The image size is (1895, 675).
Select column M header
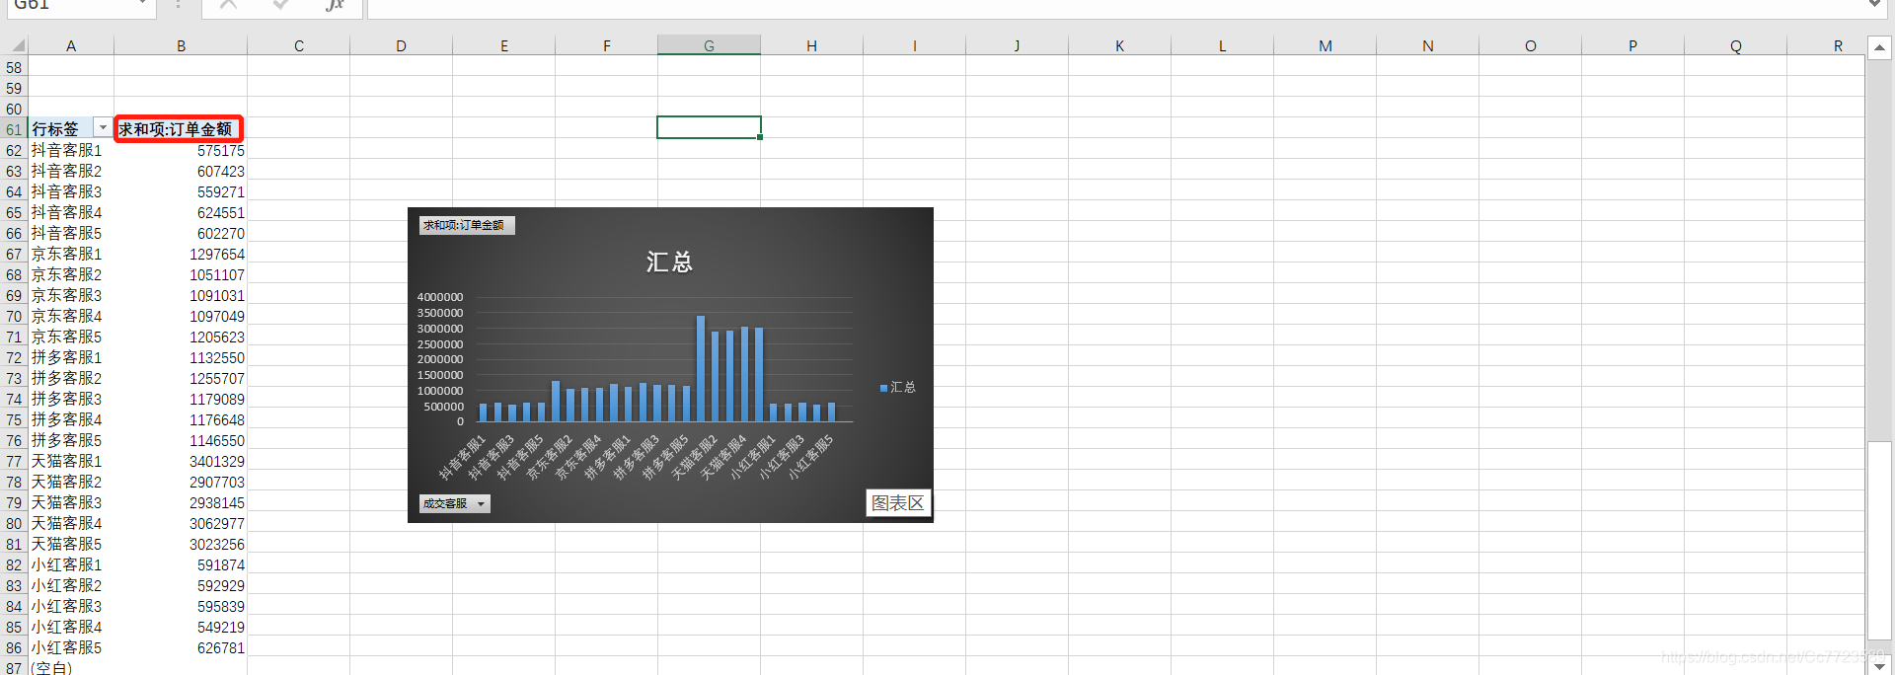point(1325,45)
